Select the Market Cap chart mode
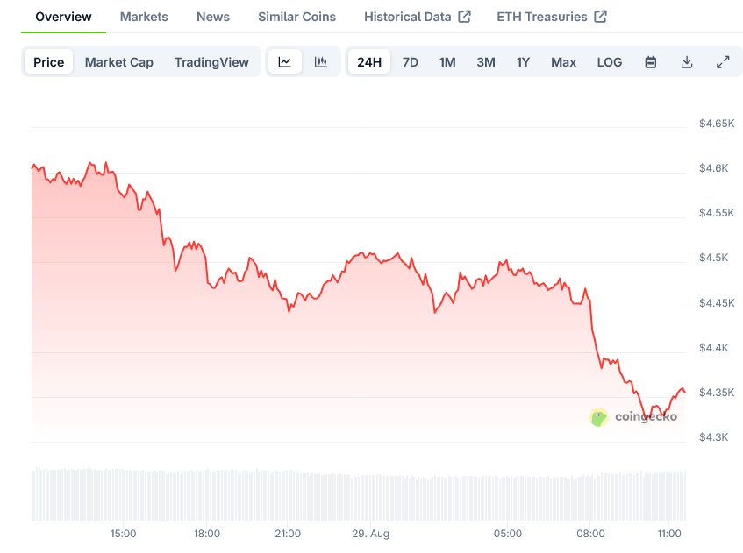This screenshot has height=553, width=743. tap(119, 62)
